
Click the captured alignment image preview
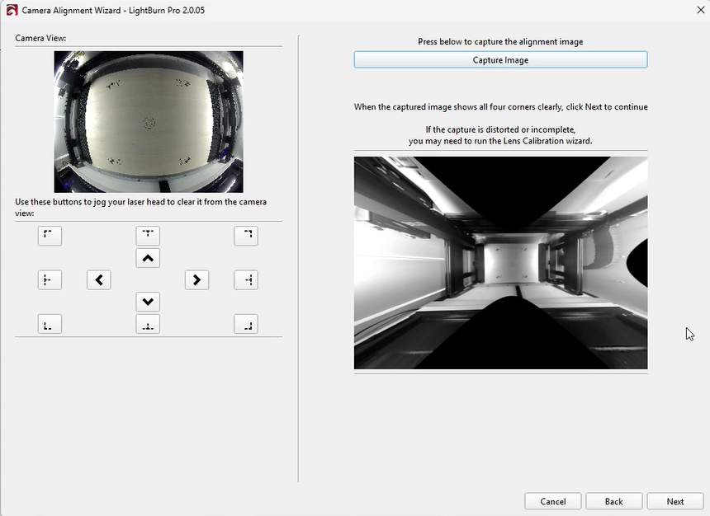[x=500, y=263]
